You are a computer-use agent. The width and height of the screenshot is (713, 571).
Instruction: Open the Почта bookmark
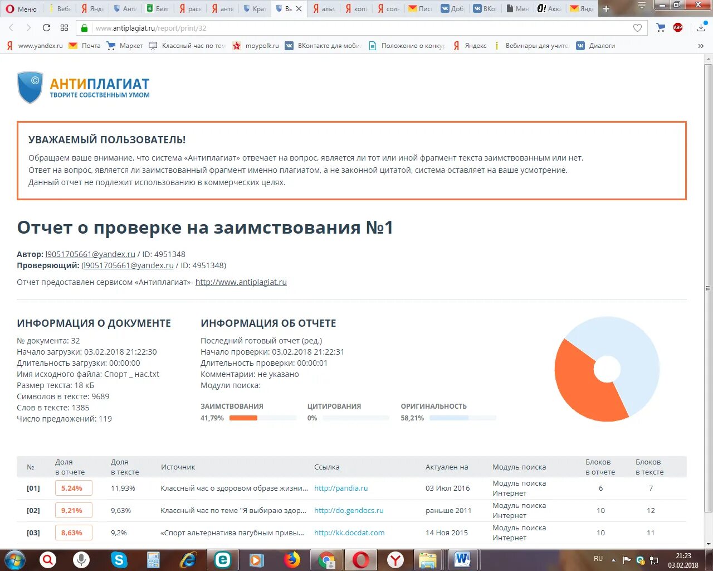pyautogui.click(x=85, y=46)
